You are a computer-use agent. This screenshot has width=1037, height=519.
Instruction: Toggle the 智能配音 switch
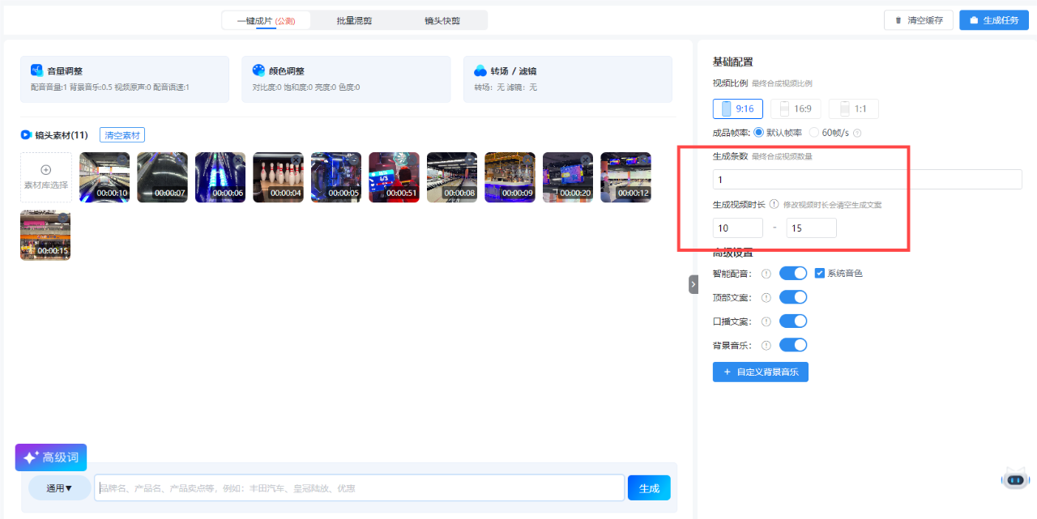tap(793, 274)
